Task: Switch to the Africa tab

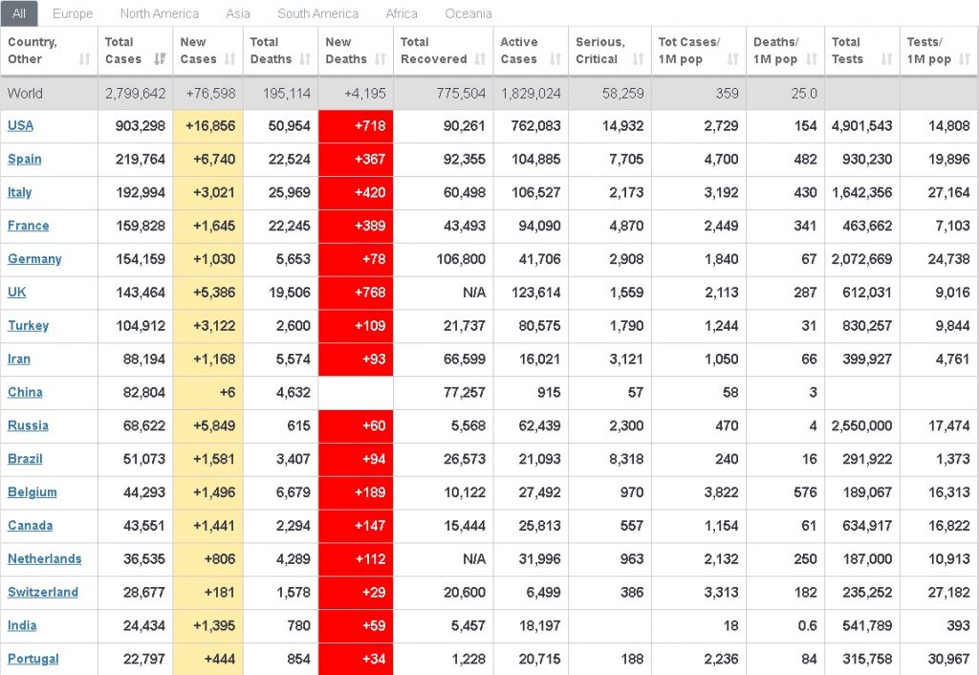Action: click(402, 13)
